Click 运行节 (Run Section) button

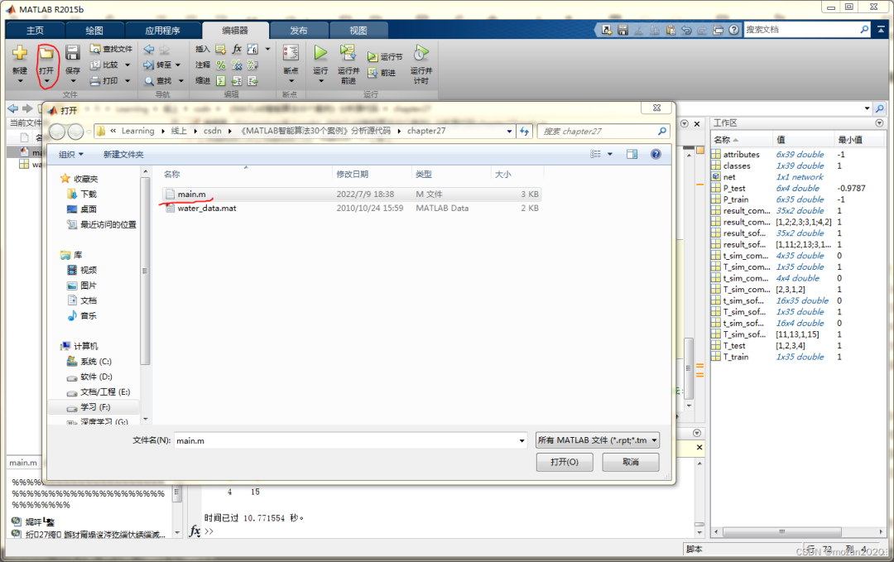point(385,57)
